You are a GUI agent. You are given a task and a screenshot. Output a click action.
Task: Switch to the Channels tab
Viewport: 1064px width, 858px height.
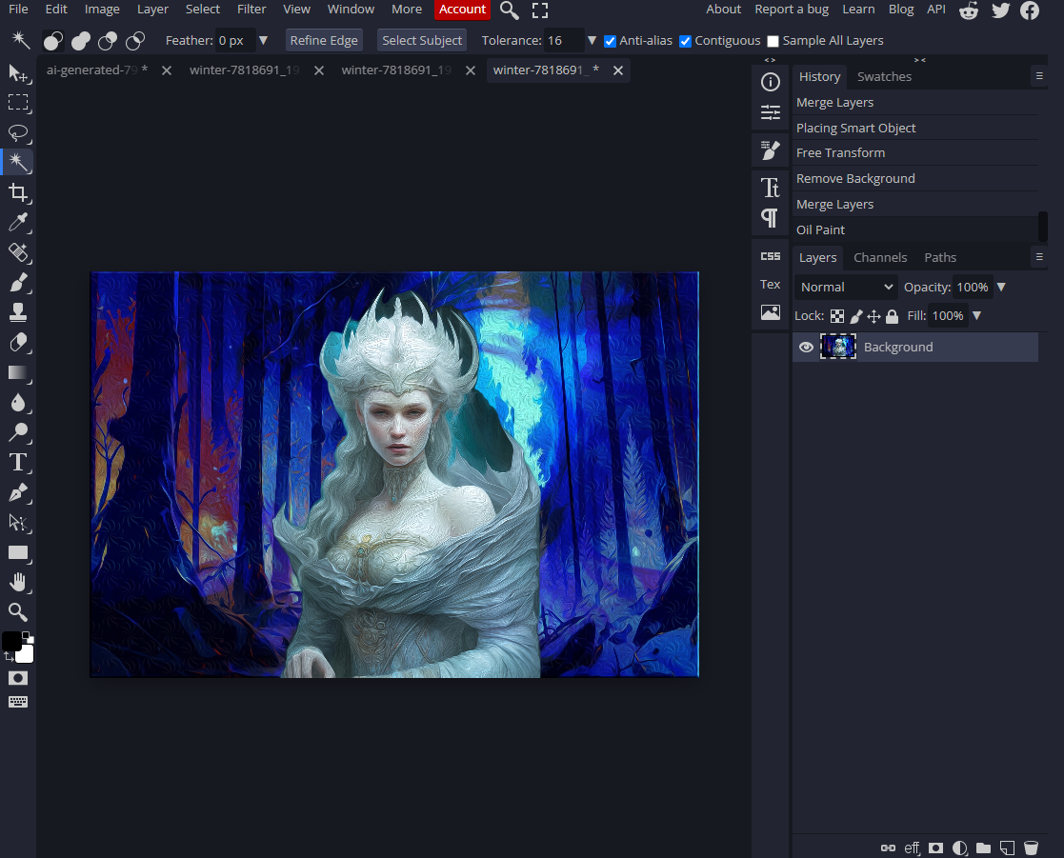coord(880,258)
